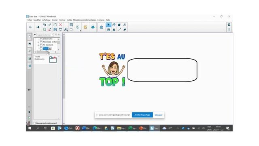Click the gallery back arrow button
This screenshot has width=259, height=146.
click(35, 35)
